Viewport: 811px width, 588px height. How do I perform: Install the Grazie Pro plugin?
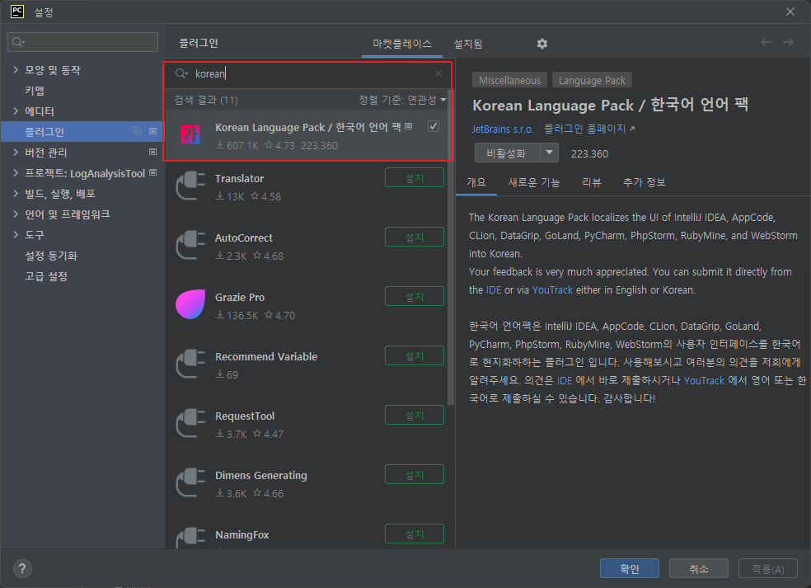[x=415, y=297]
